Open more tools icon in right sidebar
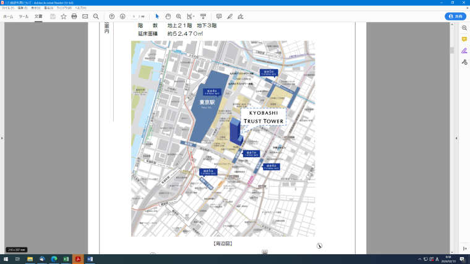This screenshot has width=470, height=264. [464, 62]
